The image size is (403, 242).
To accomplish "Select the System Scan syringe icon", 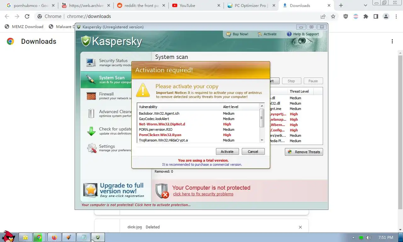I will [91, 79].
